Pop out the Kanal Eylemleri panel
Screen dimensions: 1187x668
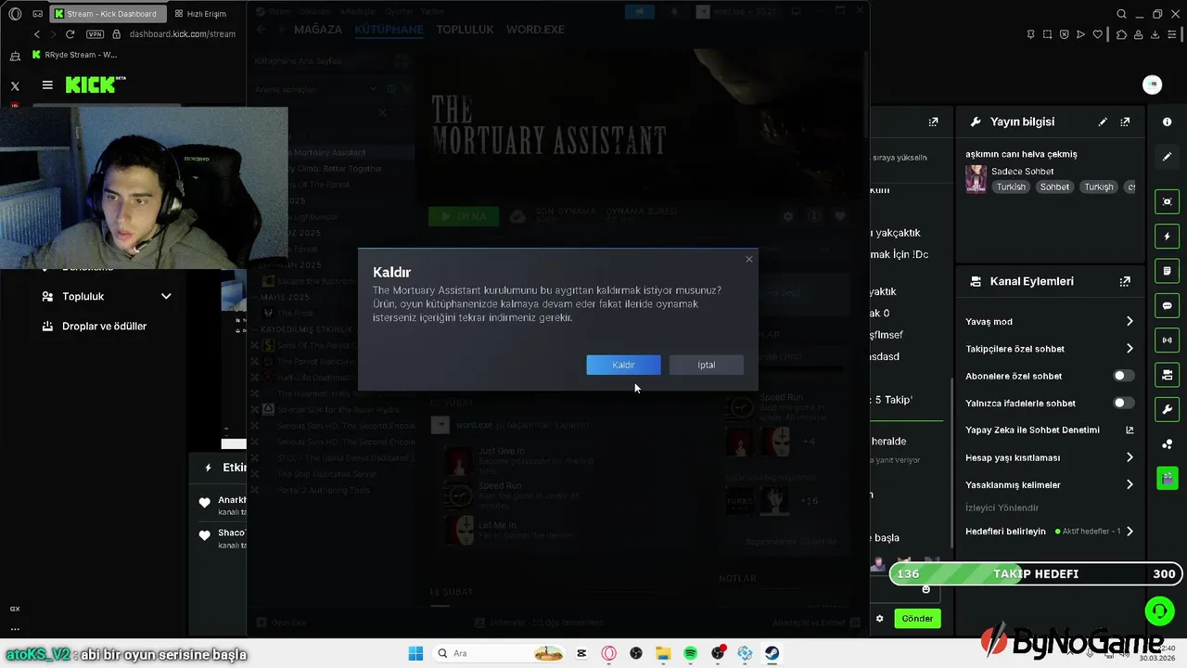[x=1125, y=281]
